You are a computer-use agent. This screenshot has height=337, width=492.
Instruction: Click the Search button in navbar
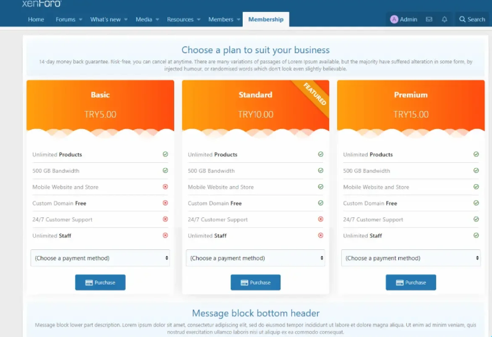click(472, 19)
